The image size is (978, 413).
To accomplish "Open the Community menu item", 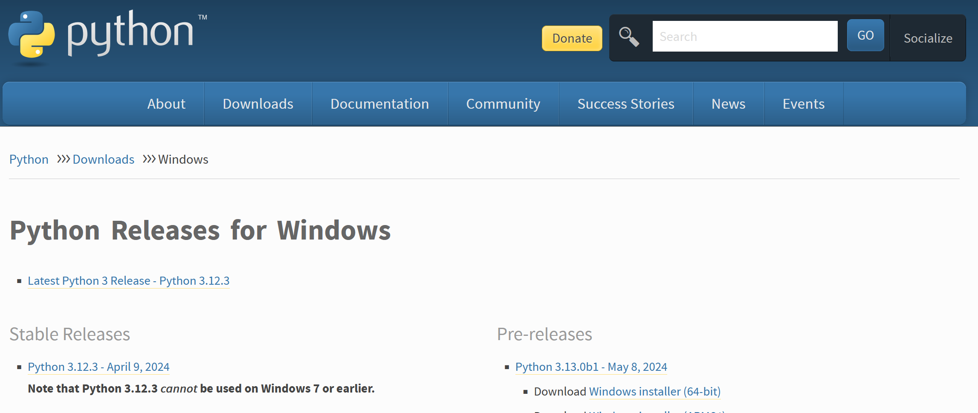I will [x=503, y=104].
